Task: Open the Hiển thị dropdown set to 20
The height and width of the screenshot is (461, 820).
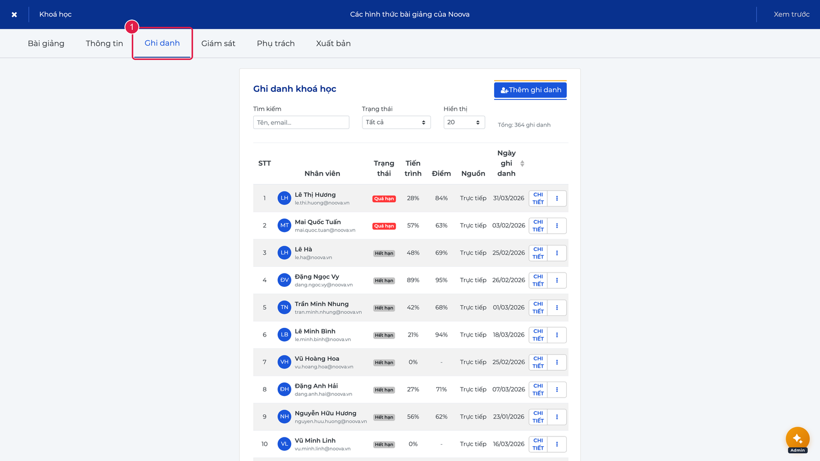Action: tap(464, 122)
